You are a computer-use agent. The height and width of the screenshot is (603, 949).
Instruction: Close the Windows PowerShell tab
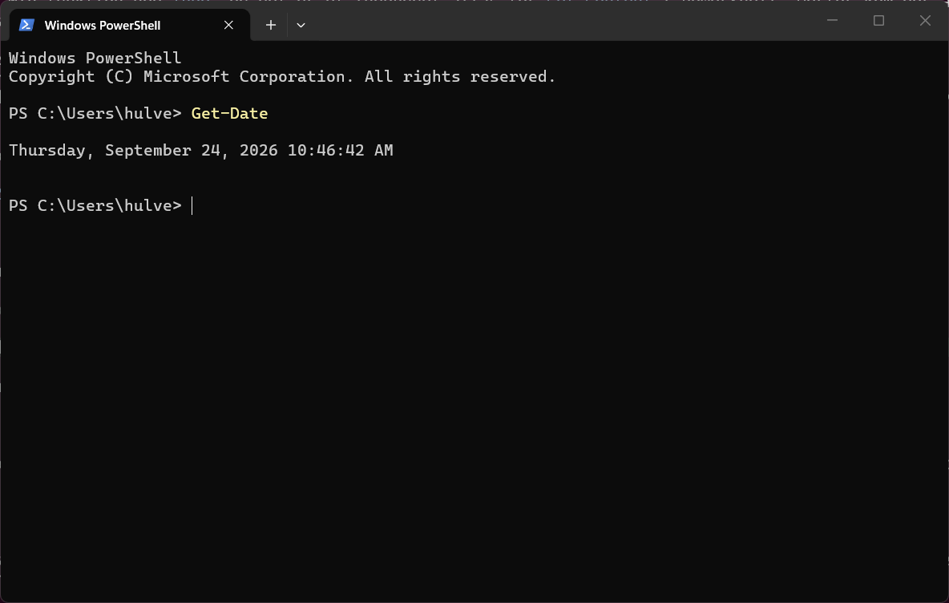tap(228, 25)
